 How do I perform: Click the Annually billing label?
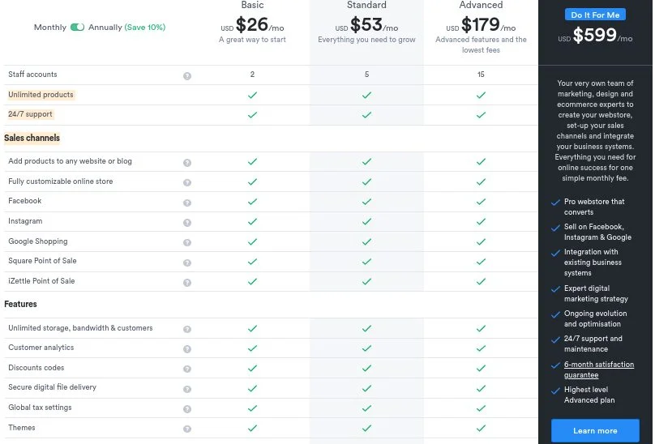click(x=105, y=28)
